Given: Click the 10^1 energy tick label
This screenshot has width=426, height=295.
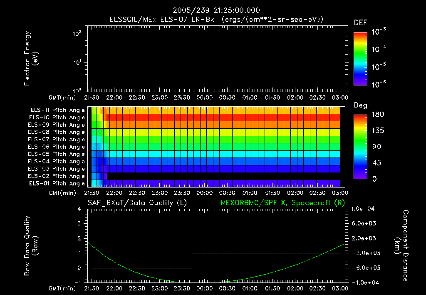Looking at the screenshot, I should [77, 62].
